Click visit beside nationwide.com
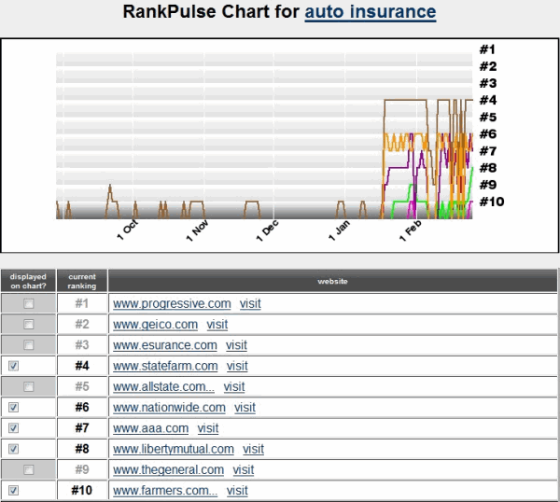The width and height of the screenshot is (560, 502). pos(245,408)
